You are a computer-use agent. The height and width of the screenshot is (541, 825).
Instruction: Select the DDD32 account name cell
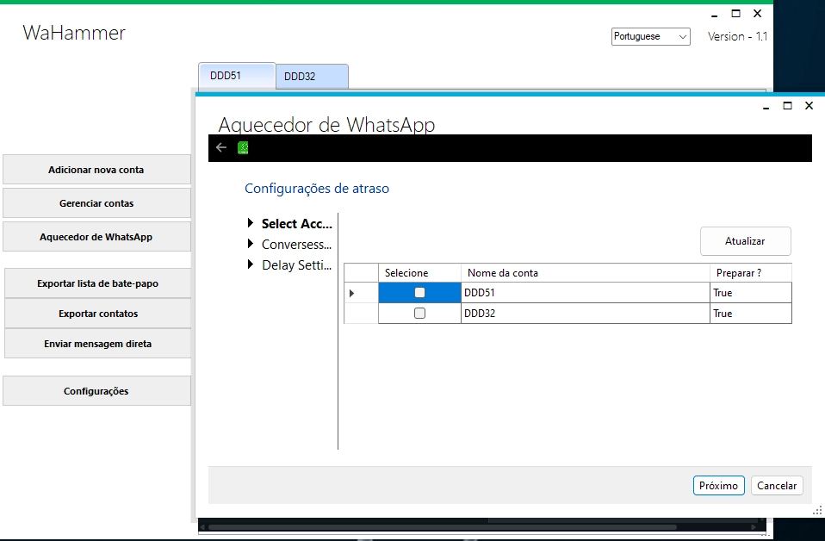[x=586, y=313]
